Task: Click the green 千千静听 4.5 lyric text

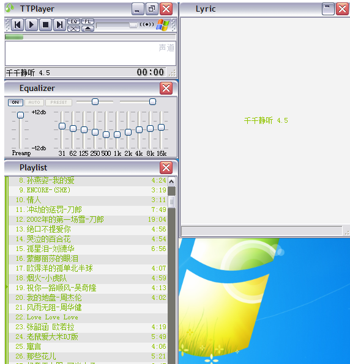Action: (x=266, y=120)
